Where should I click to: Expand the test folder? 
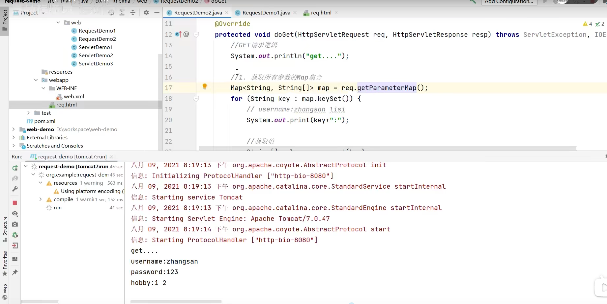[28, 113]
